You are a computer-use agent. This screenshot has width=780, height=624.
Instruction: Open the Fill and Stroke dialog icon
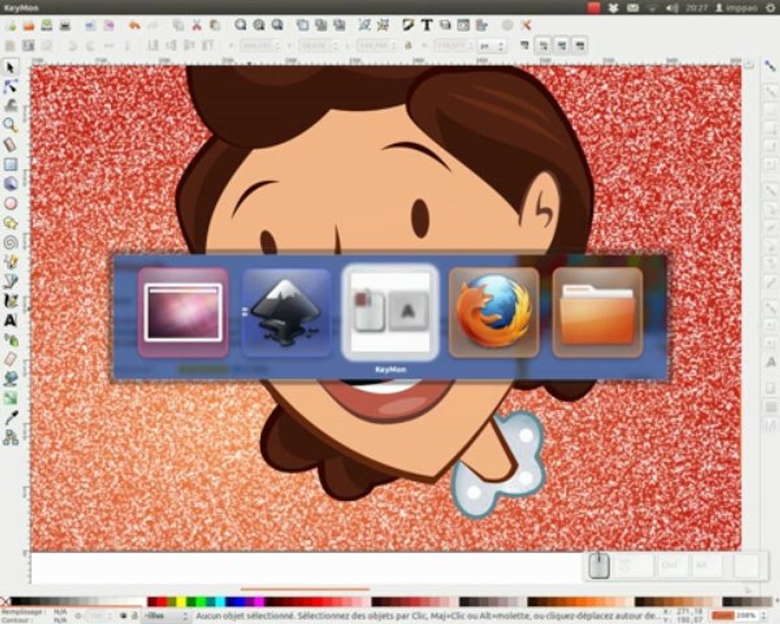[408, 25]
